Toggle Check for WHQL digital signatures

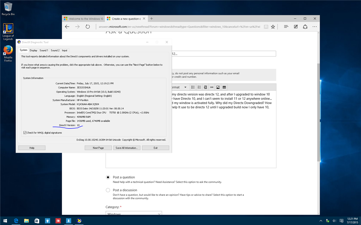coord(25,133)
